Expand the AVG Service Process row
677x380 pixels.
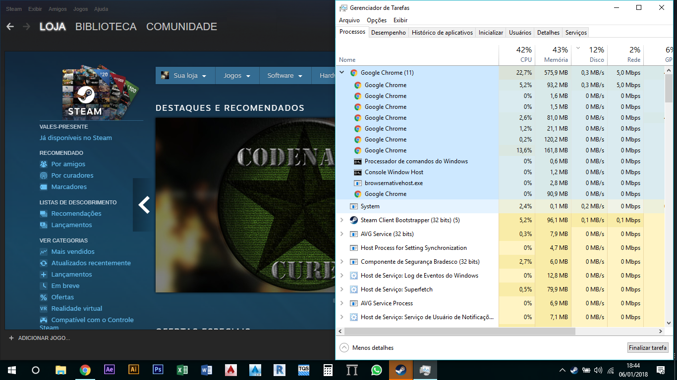(x=342, y=303)
